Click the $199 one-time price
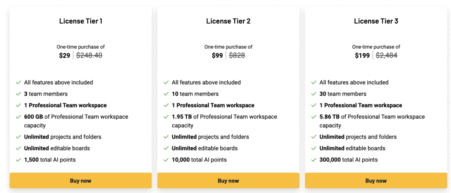 pyautogui.click(x=362, y=56)
